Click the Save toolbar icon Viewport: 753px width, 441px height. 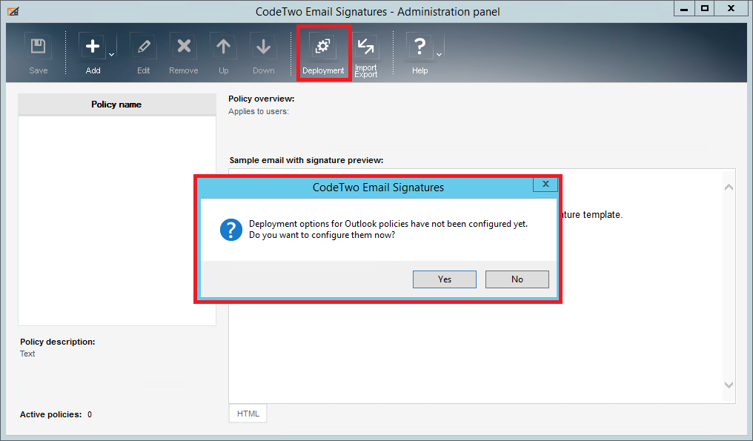pyautogui.click(x=38, y=47)
